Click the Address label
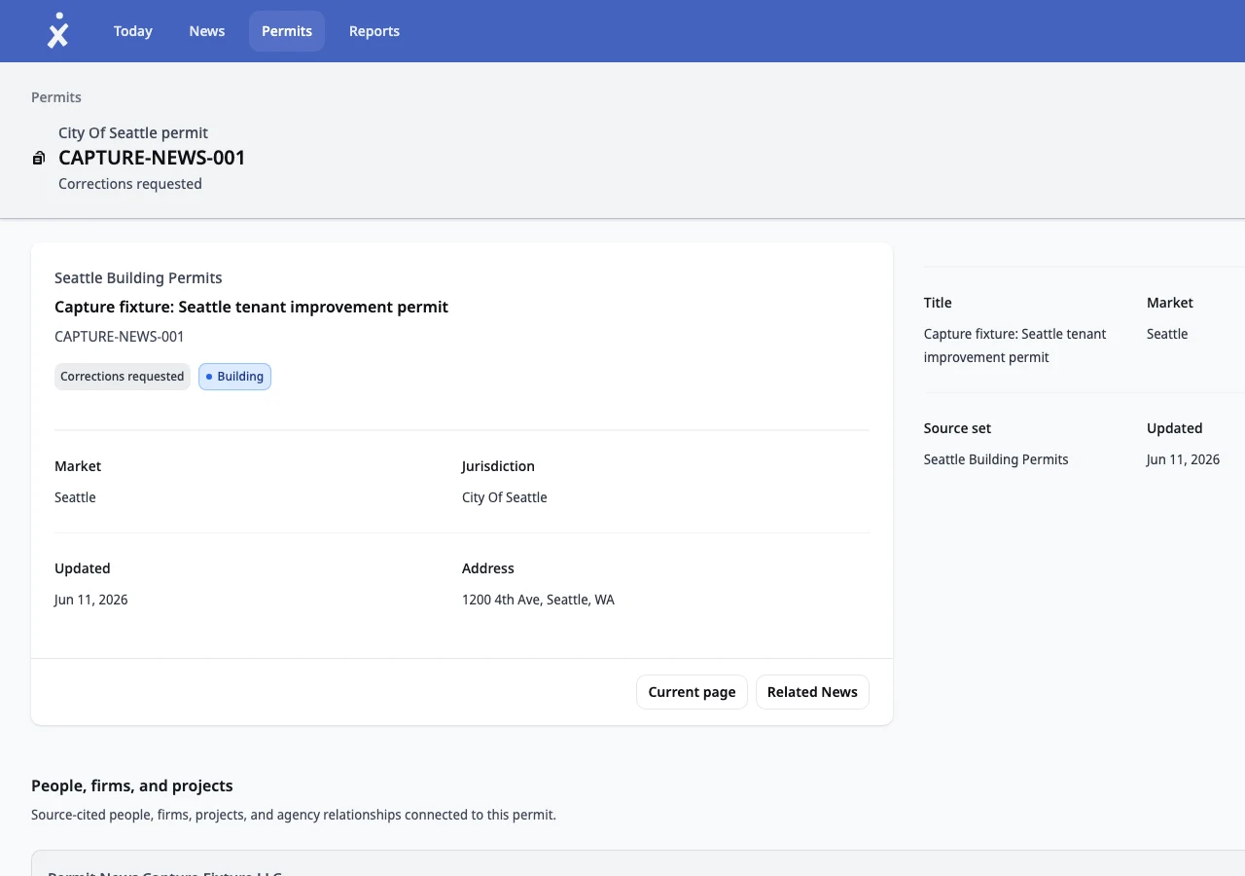This screenshot has height=876, width=1245. click(x=488, y=568)
